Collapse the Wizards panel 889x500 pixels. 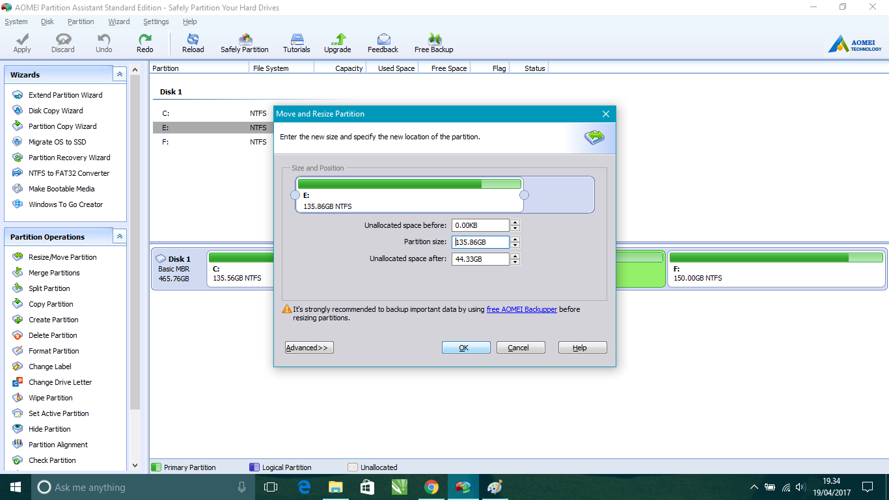tap(119, 75)
